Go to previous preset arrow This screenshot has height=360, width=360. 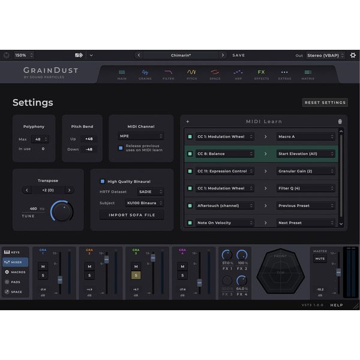pos(139,55)
